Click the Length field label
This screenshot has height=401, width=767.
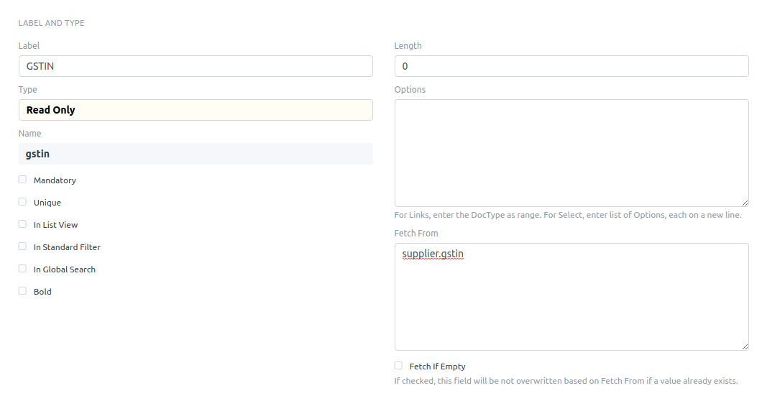click(x=408, y=46)
